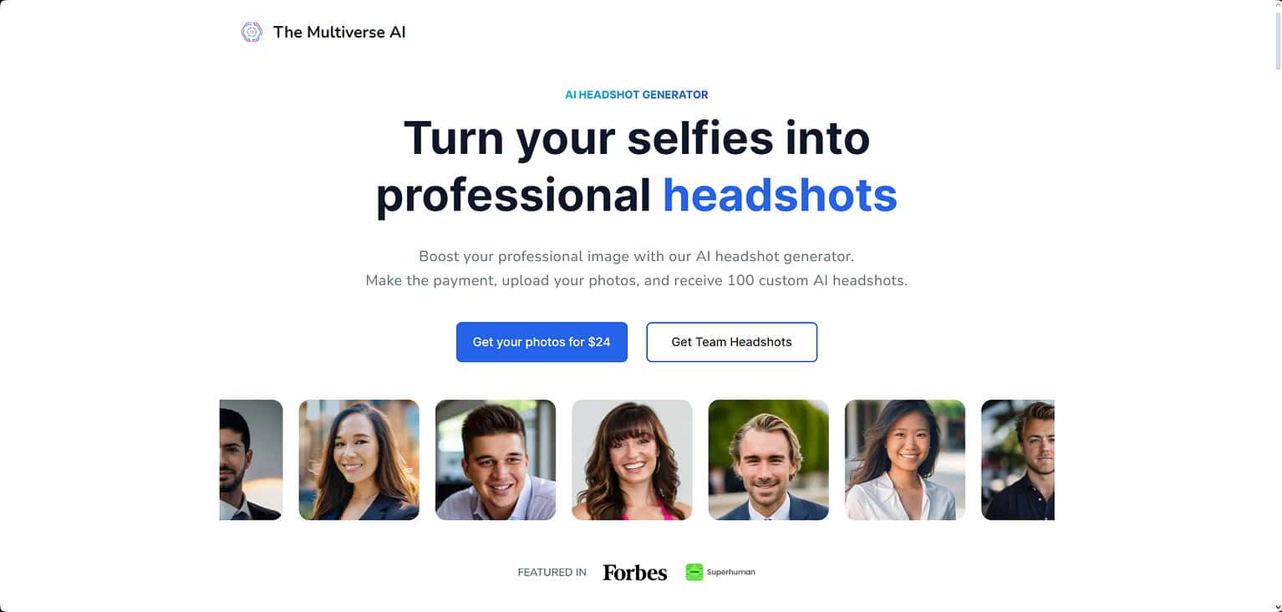
Task: Click the FEATURED IN label
Action: coord(552,573)
